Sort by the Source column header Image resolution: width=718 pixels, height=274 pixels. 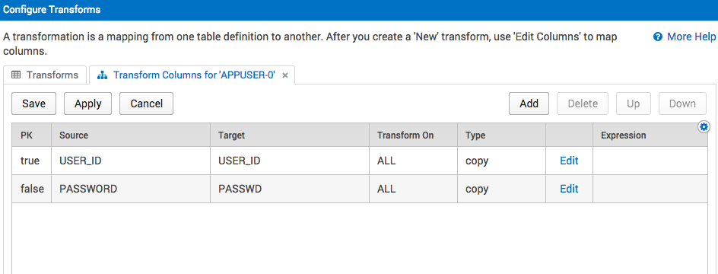[x=131, y=135]
